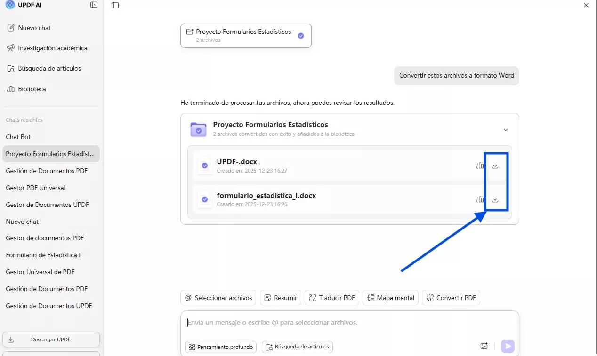Uncheck Proyecto Formularios Estadísticos attachment checkmark

(301, 36)
